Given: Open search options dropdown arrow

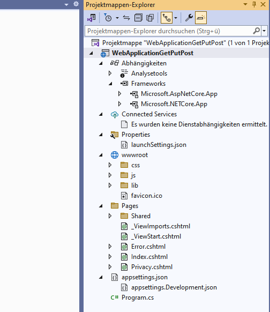Looking at the screenshot, I should [x=264, y=31].
